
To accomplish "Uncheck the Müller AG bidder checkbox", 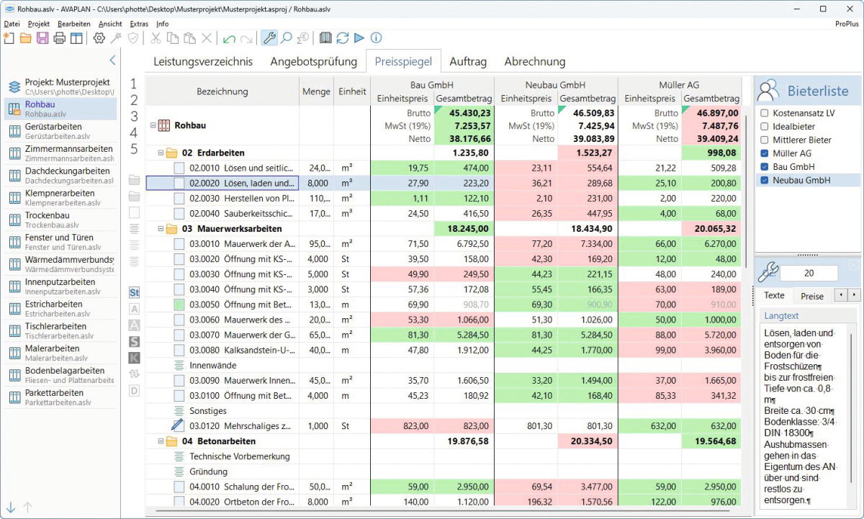I will [x=764, y=153].
